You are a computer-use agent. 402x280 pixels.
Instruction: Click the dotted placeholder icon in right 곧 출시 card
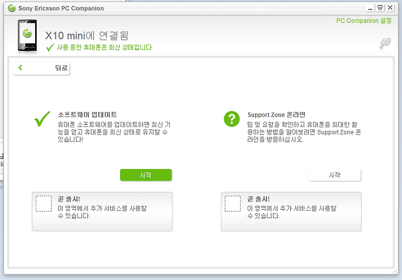click(233, 204)
